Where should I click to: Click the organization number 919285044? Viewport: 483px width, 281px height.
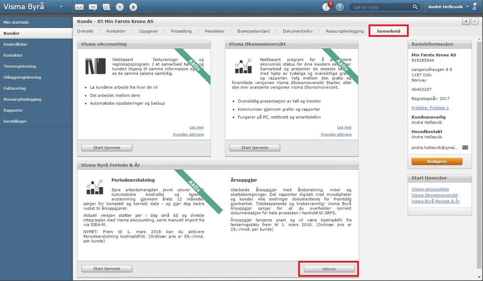pyautogui.click(x=423, y=60)
